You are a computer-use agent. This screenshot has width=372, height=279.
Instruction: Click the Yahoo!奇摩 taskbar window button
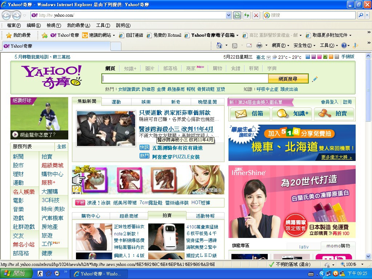[x=99, y=274]
